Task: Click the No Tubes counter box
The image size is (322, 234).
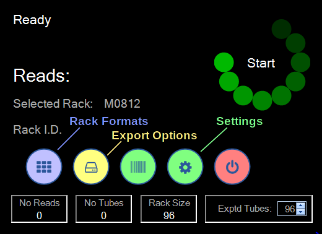Action: click(103, 209)
